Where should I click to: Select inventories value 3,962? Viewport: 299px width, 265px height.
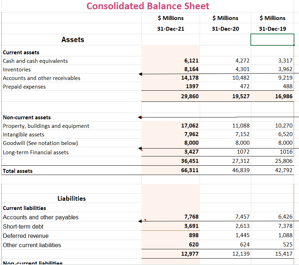pyautogui.click(x=285, y=69)
